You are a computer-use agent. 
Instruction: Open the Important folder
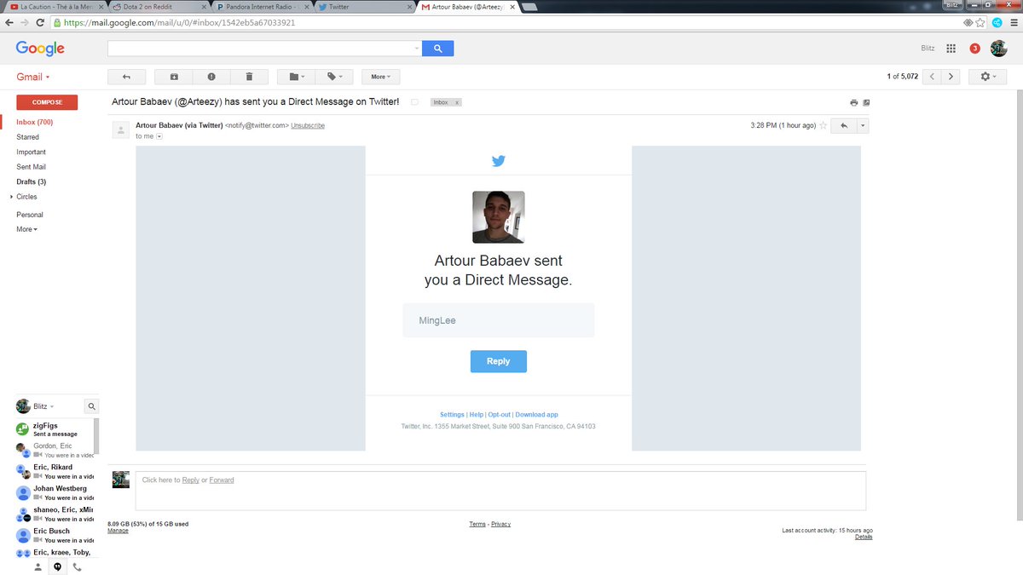coord(32,152)
